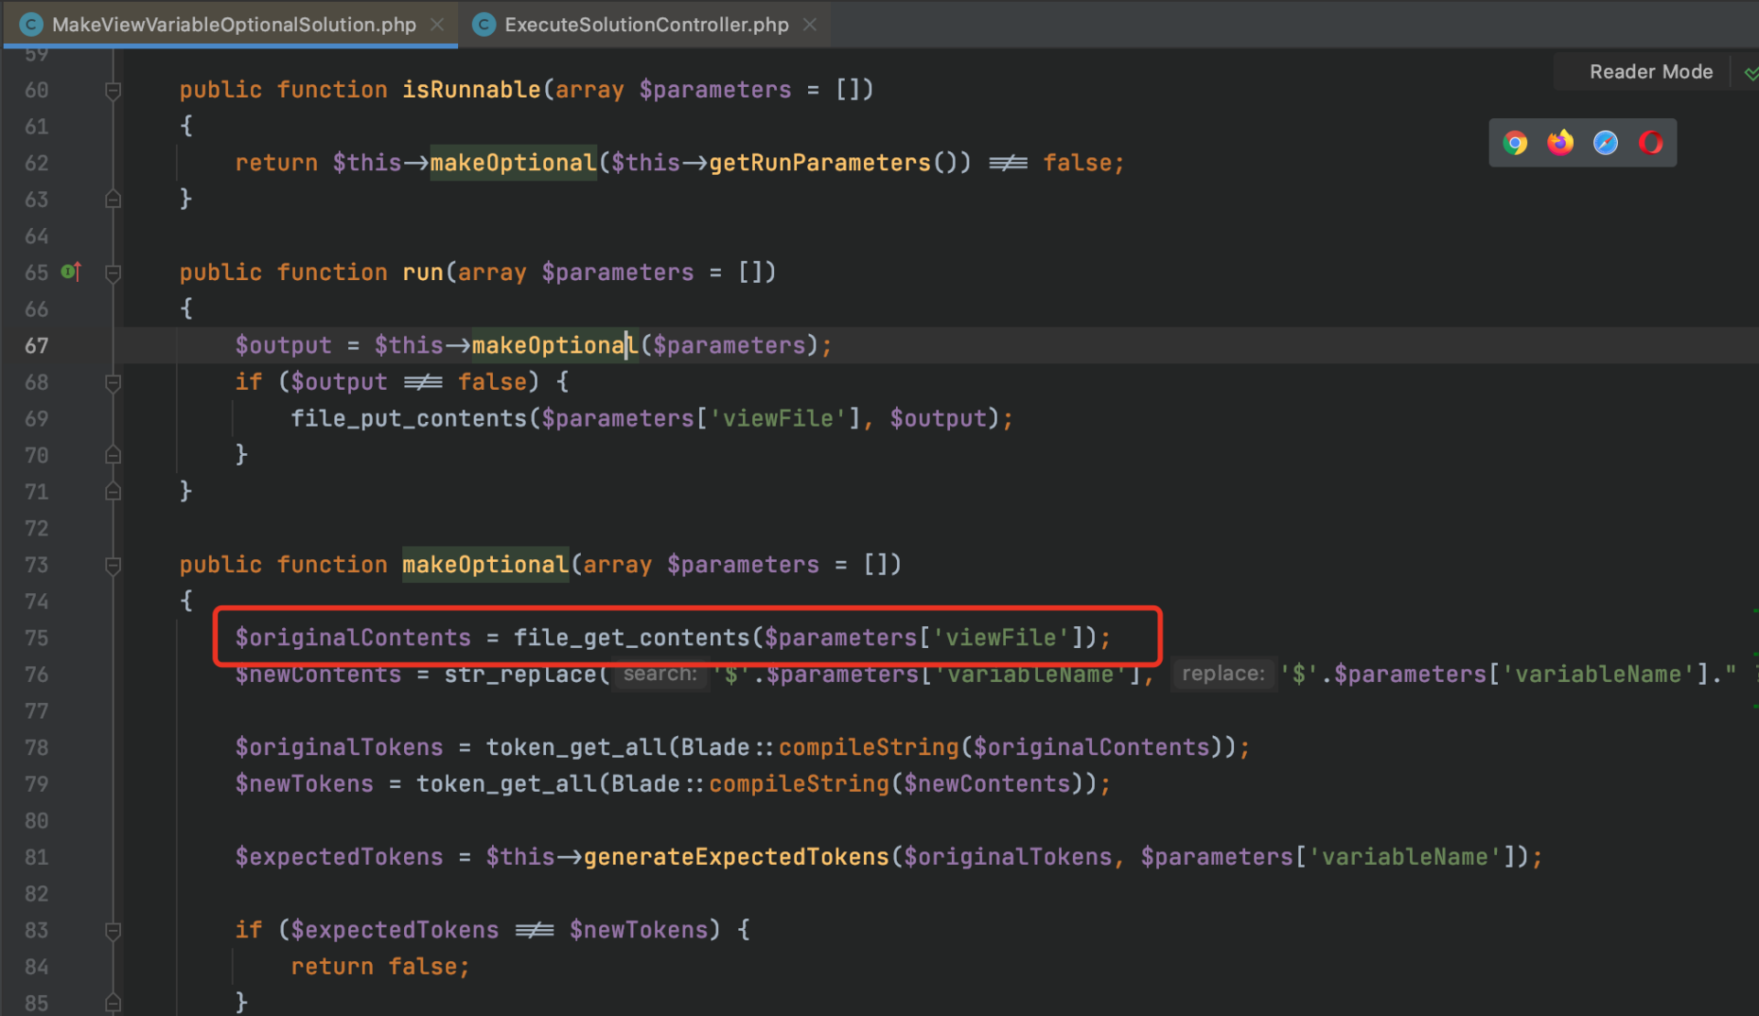Click fold end marker at line 71

click(113, 492)
